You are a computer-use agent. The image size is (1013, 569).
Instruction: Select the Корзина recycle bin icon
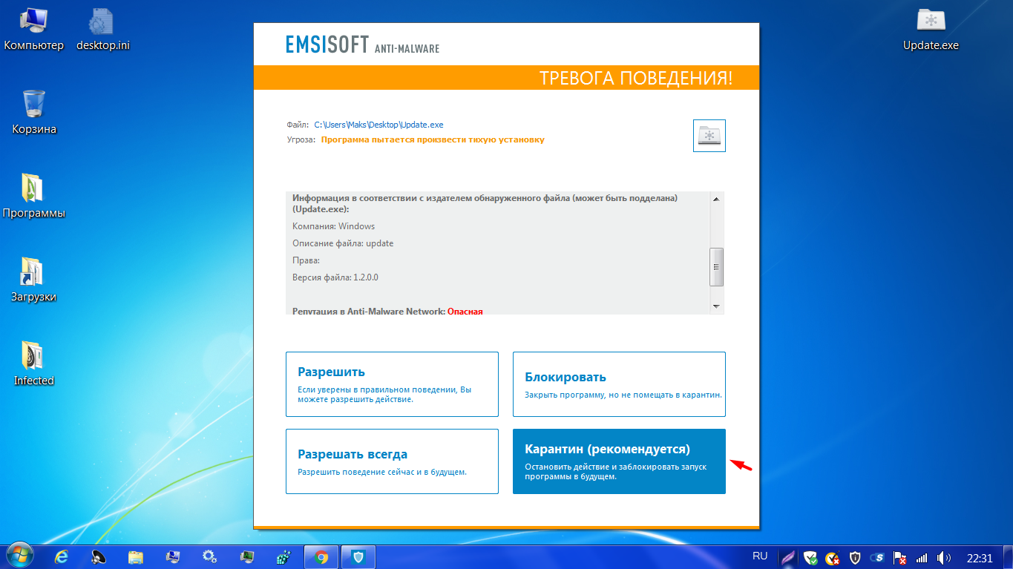(x=34, y=113)
